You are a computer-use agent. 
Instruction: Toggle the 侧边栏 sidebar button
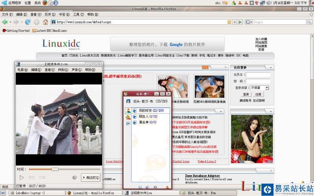(91, 178)
